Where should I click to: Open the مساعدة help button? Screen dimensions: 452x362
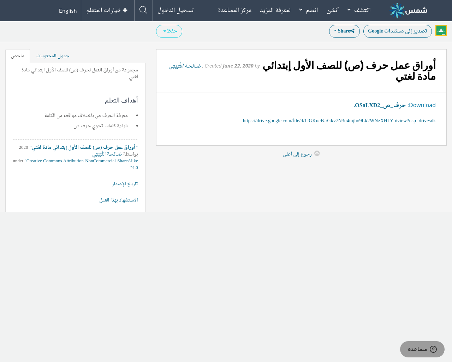click(422, 349)
